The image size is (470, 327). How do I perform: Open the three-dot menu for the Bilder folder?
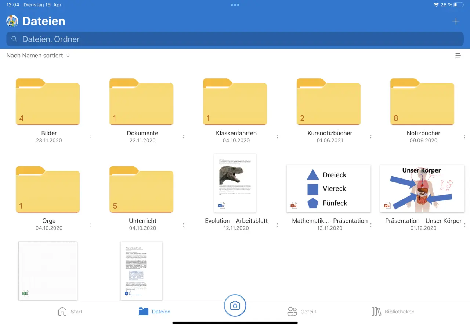(x=90, y=137)
